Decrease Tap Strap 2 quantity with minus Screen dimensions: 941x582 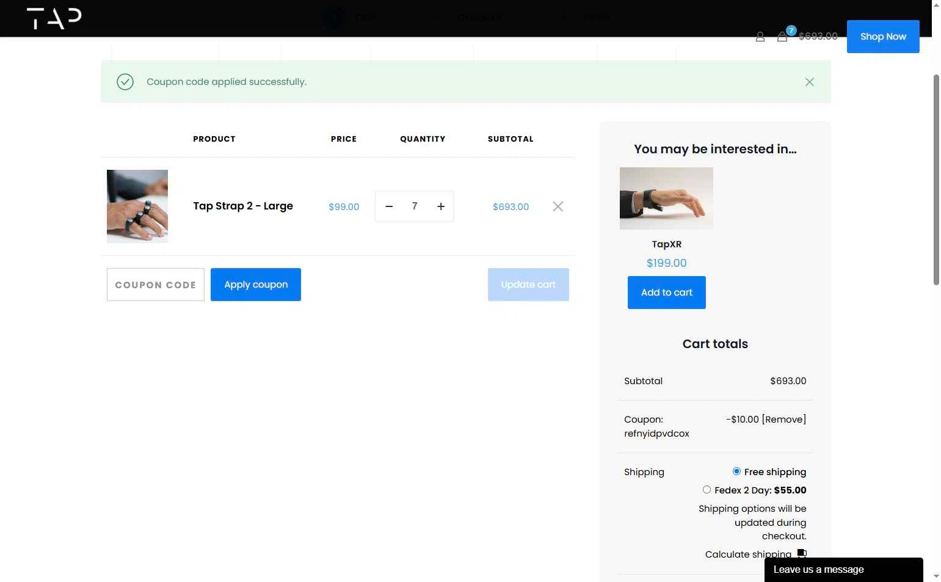pos(389,206)
